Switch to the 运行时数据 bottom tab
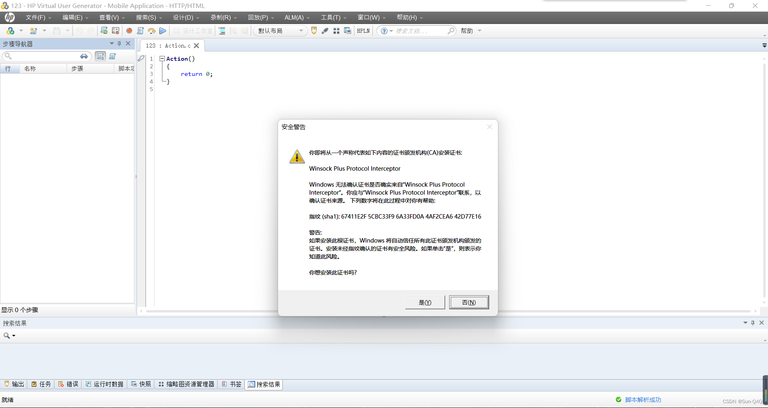 105,384
